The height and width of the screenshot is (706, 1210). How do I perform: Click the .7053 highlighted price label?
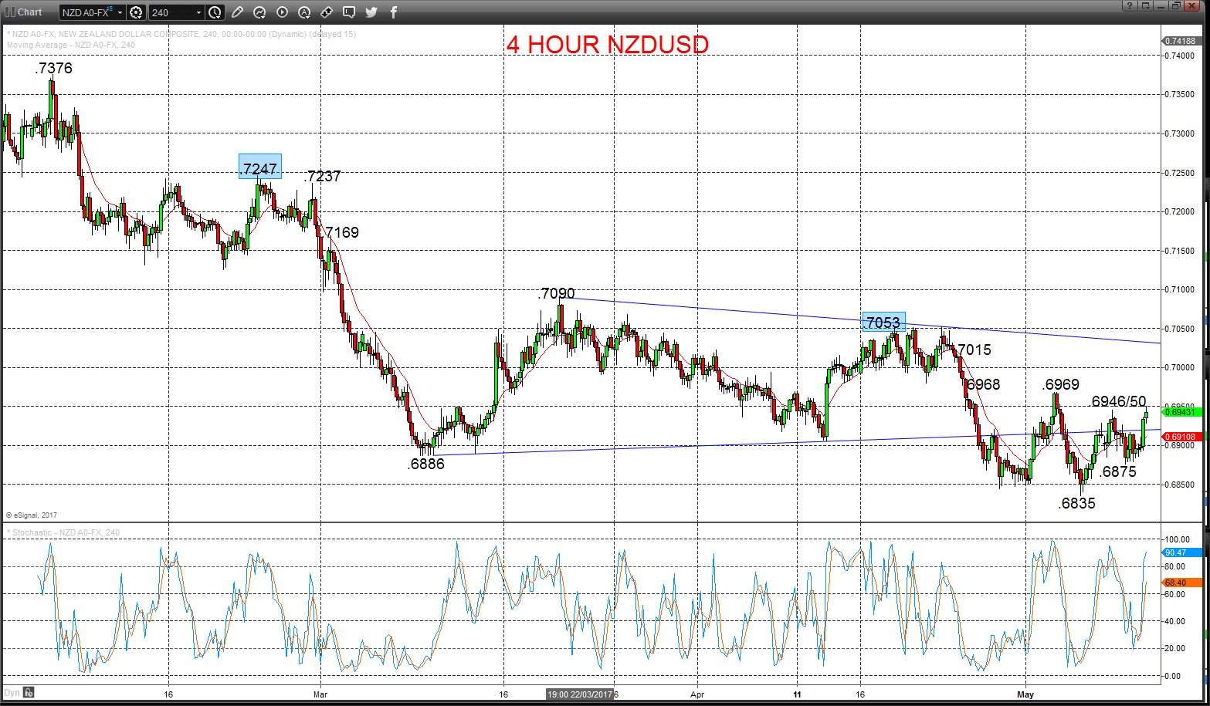pyautogui.click(x=883, y=323)
